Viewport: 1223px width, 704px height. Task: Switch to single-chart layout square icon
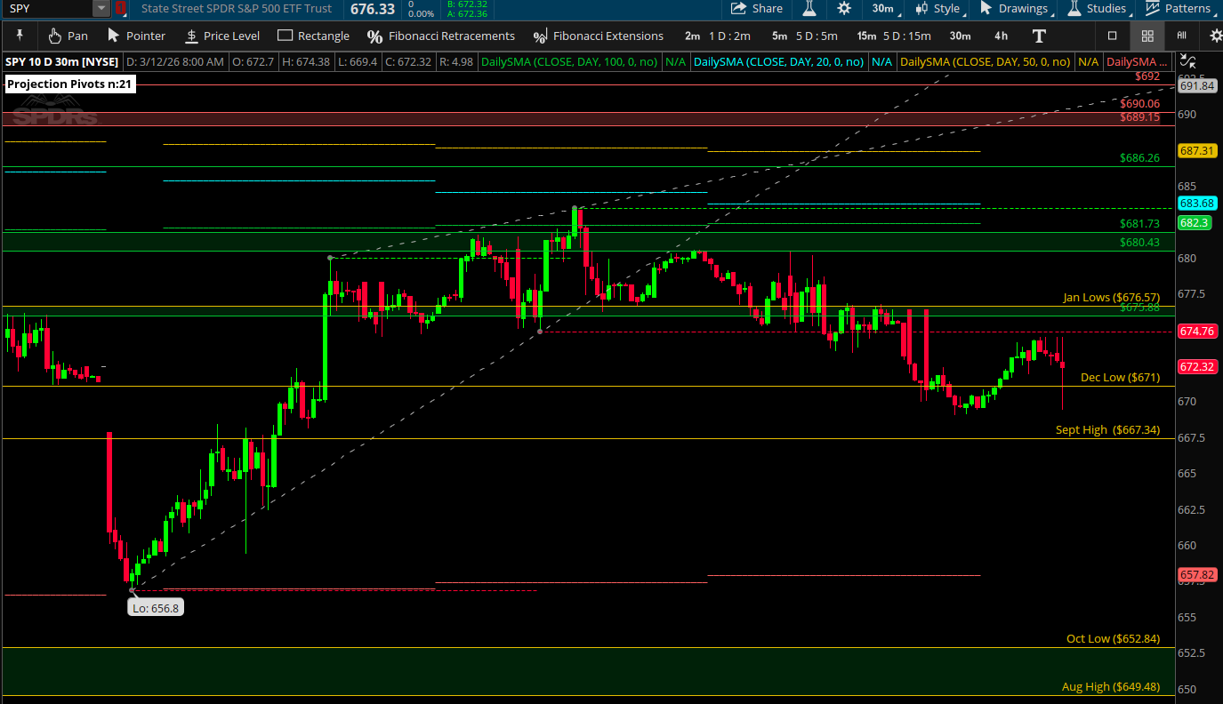1112,36
